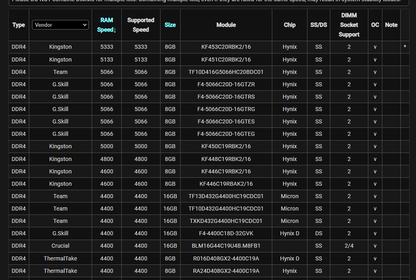Select module KF453C20RBK2/16

pos(226,47)
